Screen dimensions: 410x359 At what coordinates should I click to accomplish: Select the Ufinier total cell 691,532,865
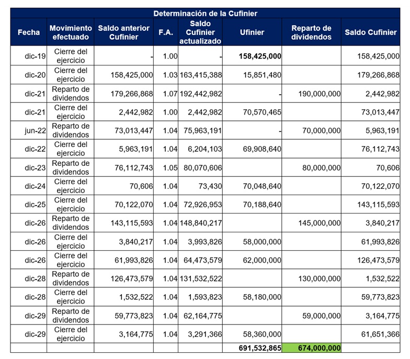click(260, 348)
